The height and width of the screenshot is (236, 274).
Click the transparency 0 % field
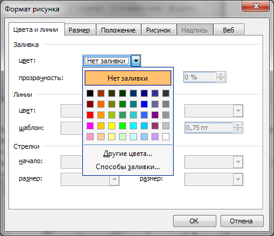[200, 77]
